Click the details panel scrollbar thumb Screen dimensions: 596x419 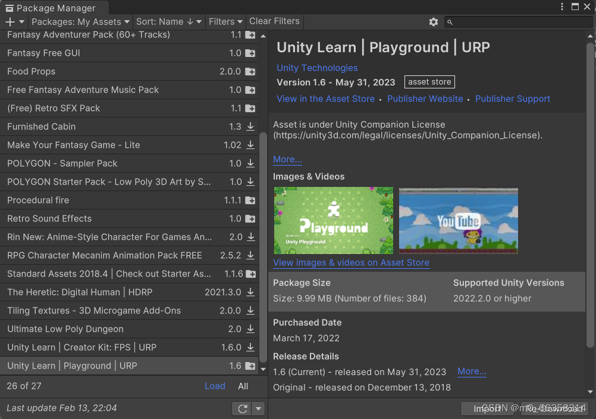click(590, 195)
